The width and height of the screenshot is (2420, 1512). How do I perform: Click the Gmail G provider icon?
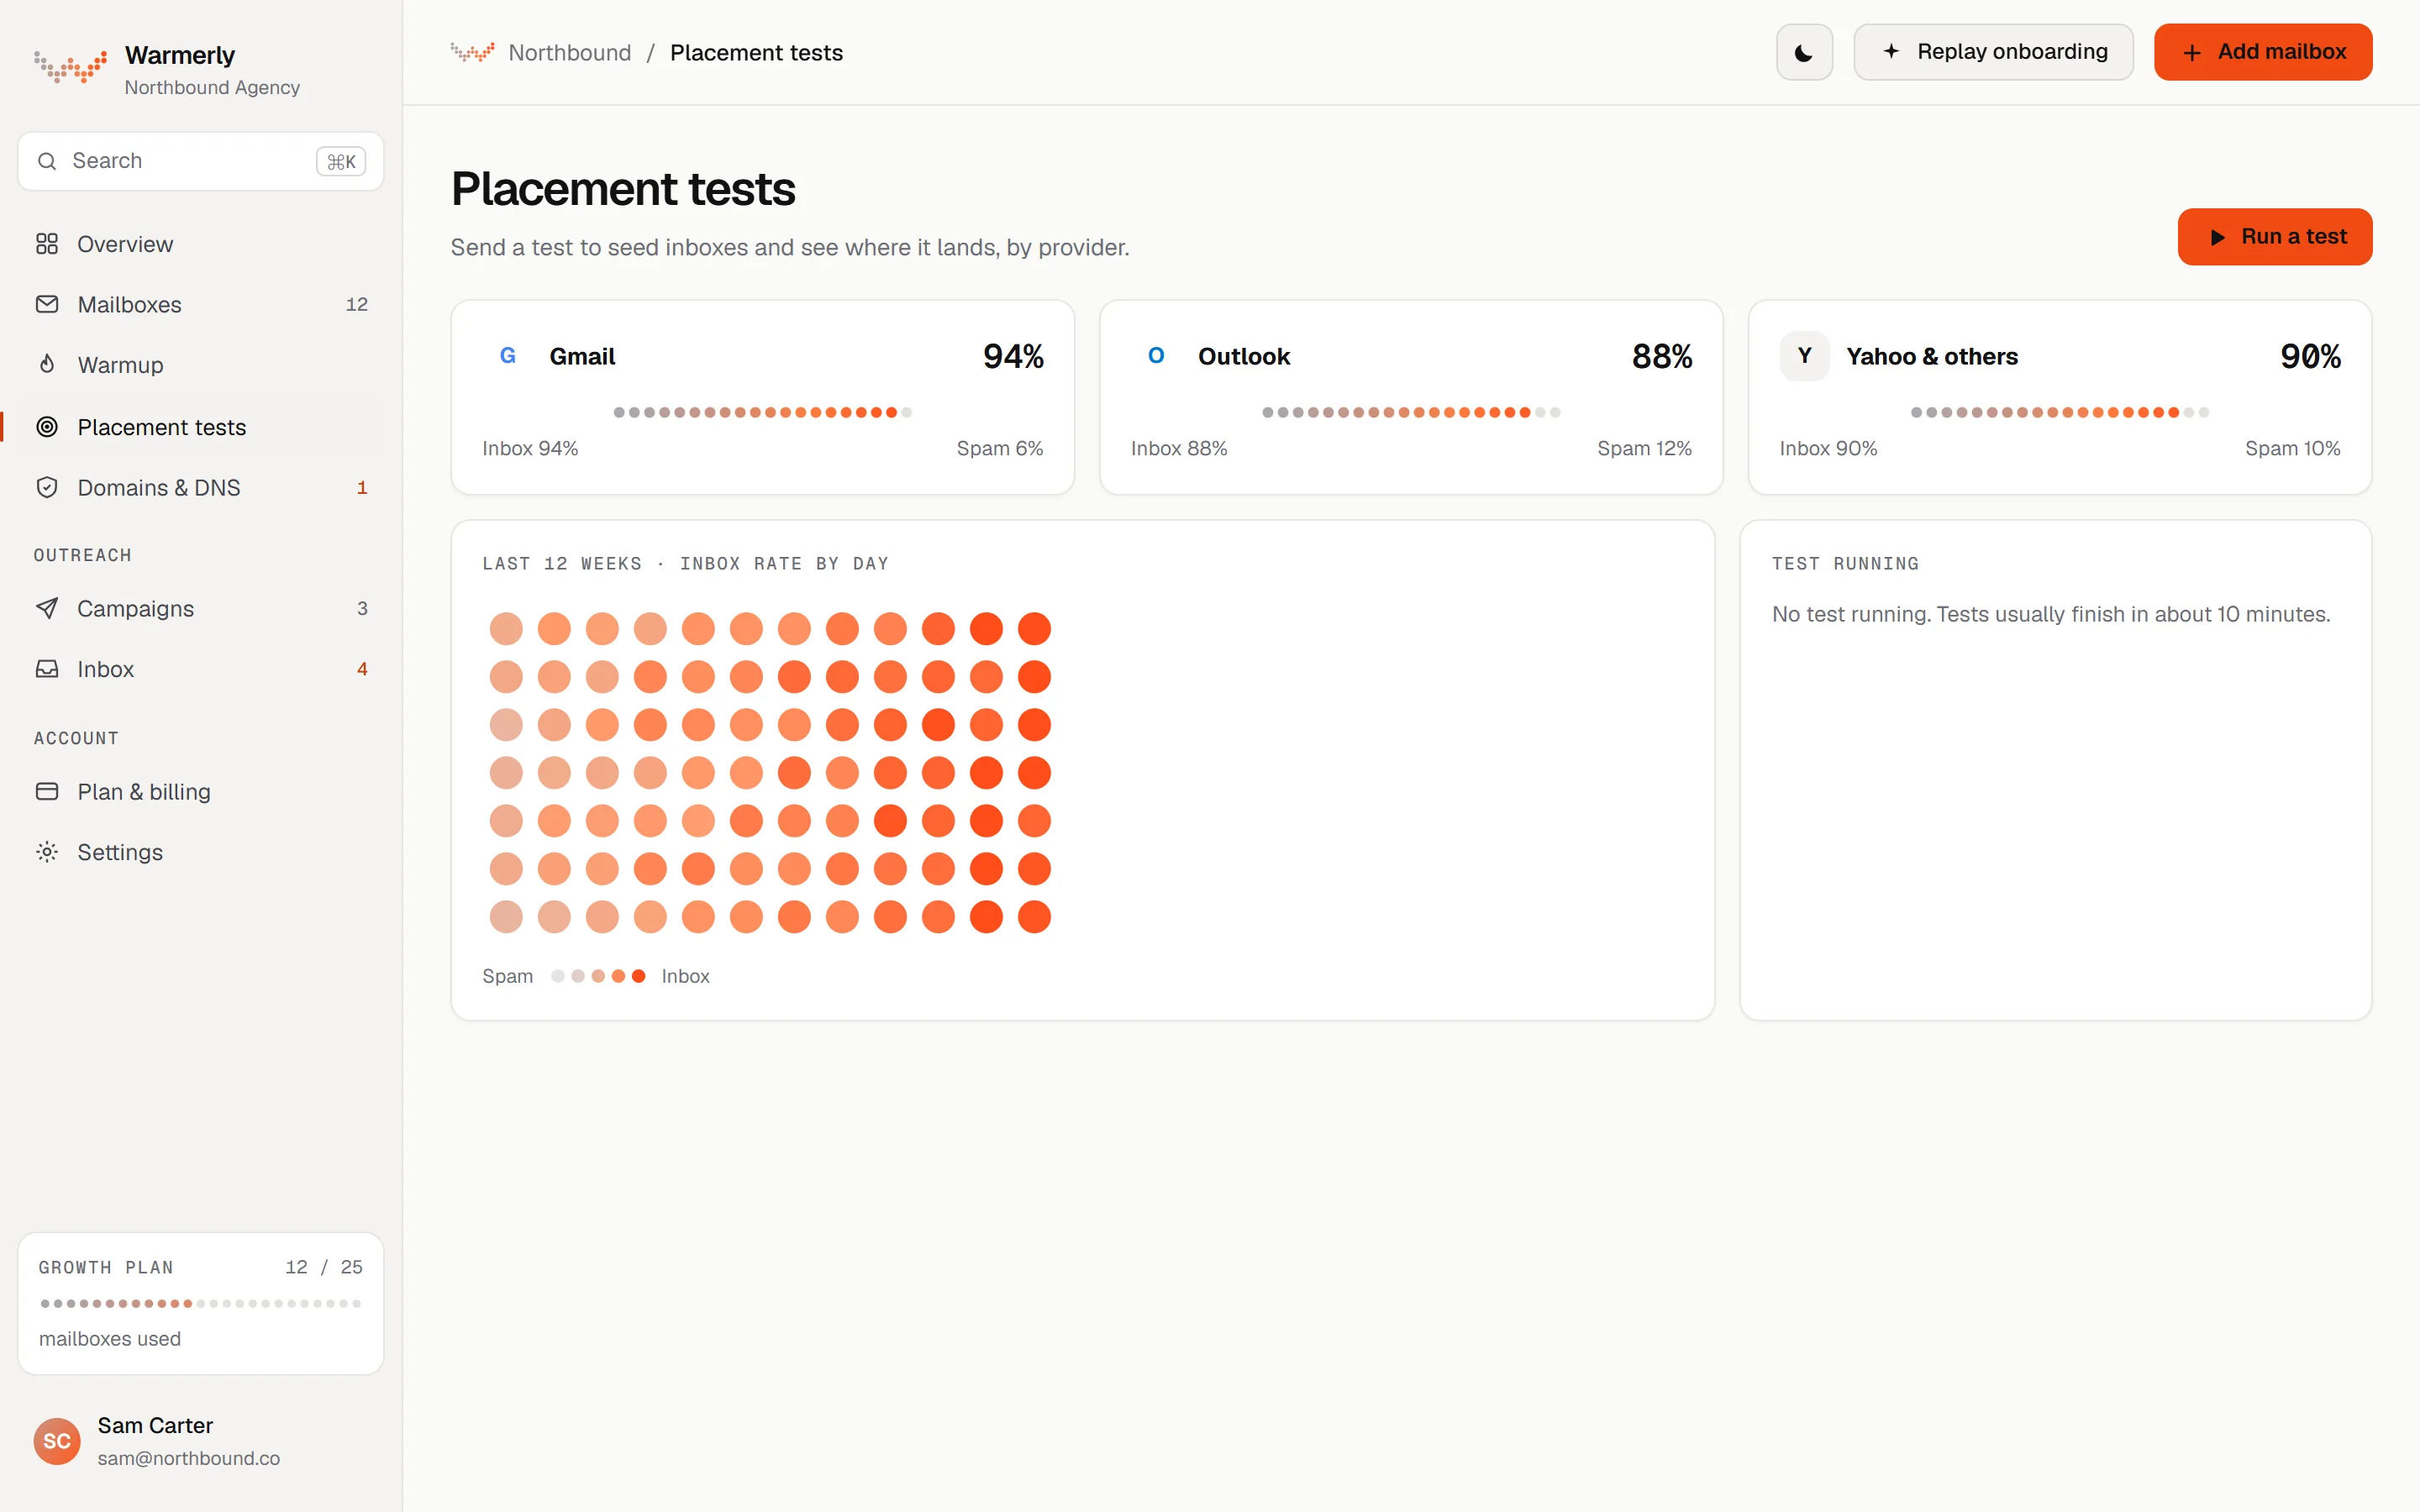(x=508, y=356)
